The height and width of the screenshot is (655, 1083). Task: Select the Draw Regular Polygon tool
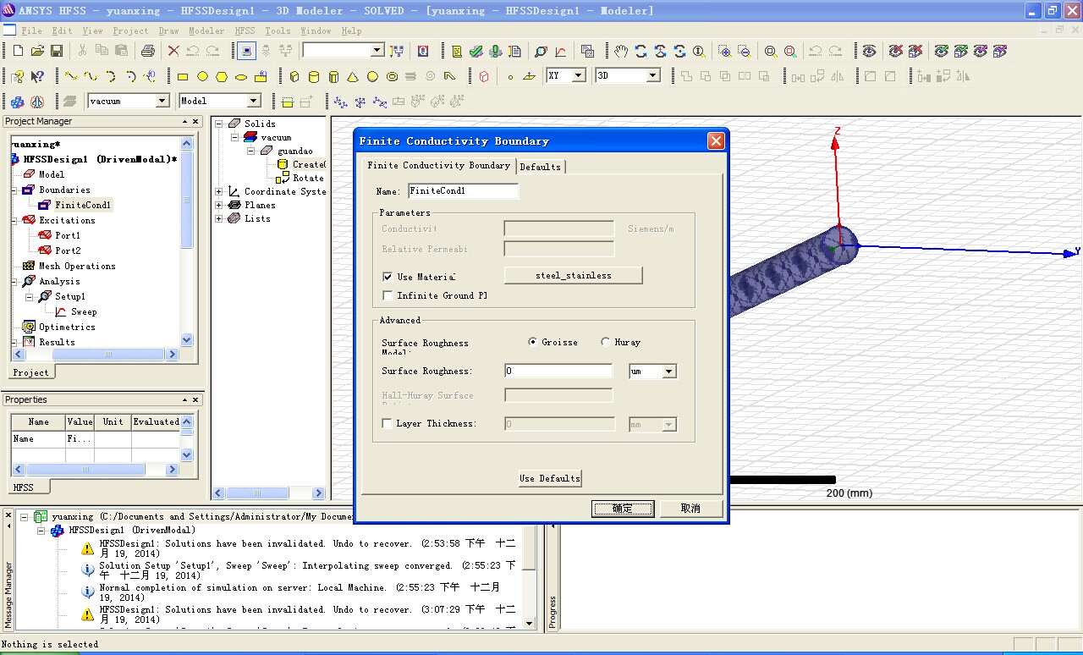point(222,76)
